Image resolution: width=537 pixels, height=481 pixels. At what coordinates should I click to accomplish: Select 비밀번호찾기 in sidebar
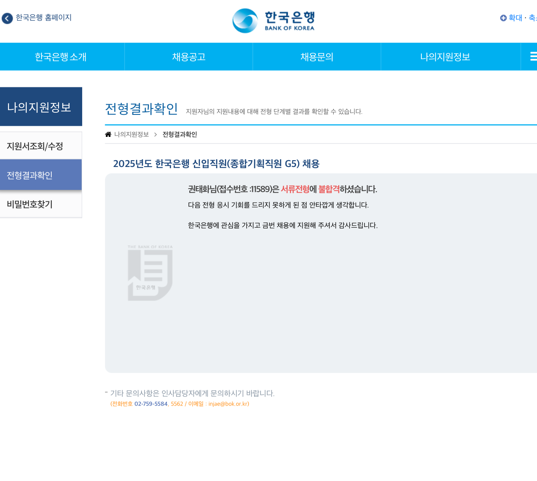(x=41, y=204)
